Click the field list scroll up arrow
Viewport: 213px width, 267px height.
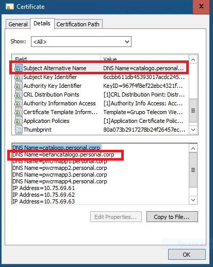pyautogui.click(x=193, y=59)
